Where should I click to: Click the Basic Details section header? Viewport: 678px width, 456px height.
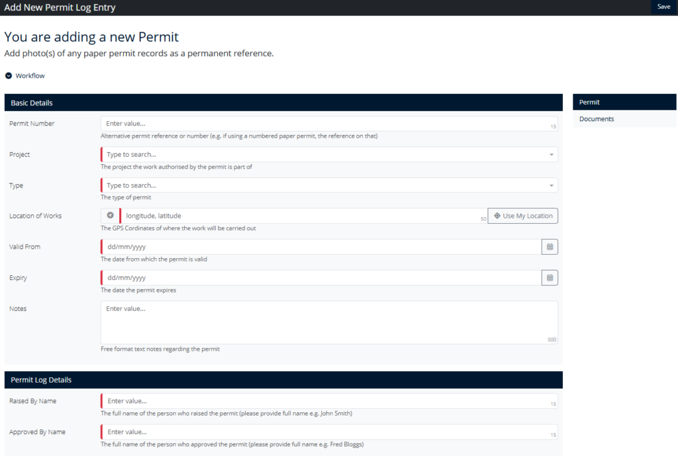click(283, 103)
